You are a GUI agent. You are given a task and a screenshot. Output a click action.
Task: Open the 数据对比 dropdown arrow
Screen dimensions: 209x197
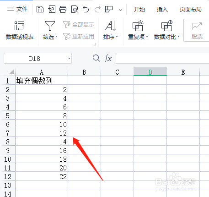click(x=179, y=37)
